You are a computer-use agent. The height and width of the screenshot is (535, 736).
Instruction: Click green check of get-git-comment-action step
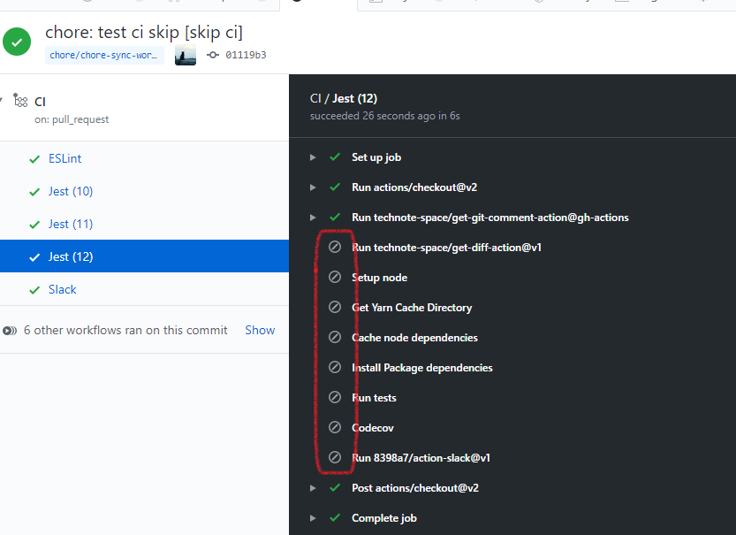tap(335, 217)
